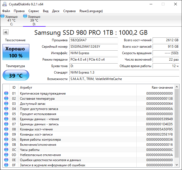Screen dimensions: 182x170
Task: Click raw value 000000001D4ED5
Action: [x=159, y=124]
